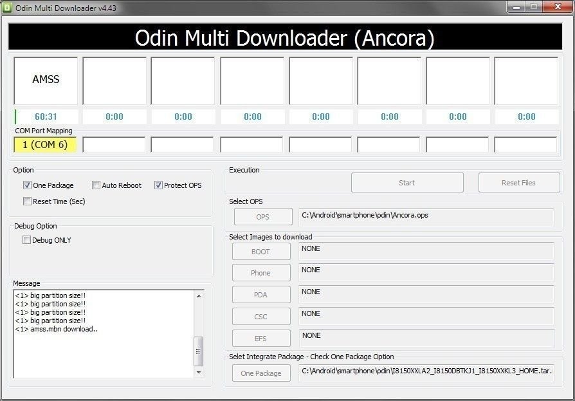Viewport: 575px width, 401px height.
Task: Click the PDA image button
Action: (261, 295)
